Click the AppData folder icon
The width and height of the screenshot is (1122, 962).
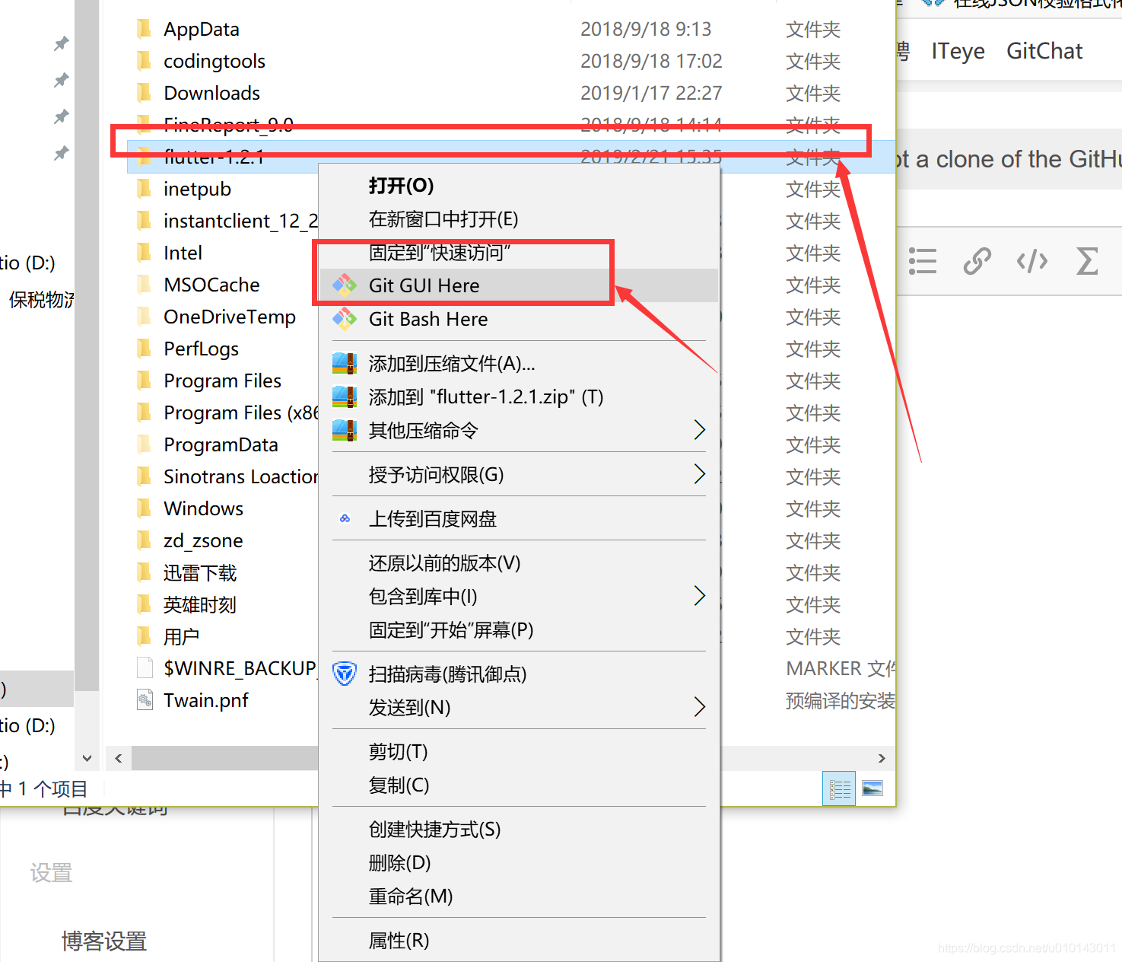[x=143, y=29]
